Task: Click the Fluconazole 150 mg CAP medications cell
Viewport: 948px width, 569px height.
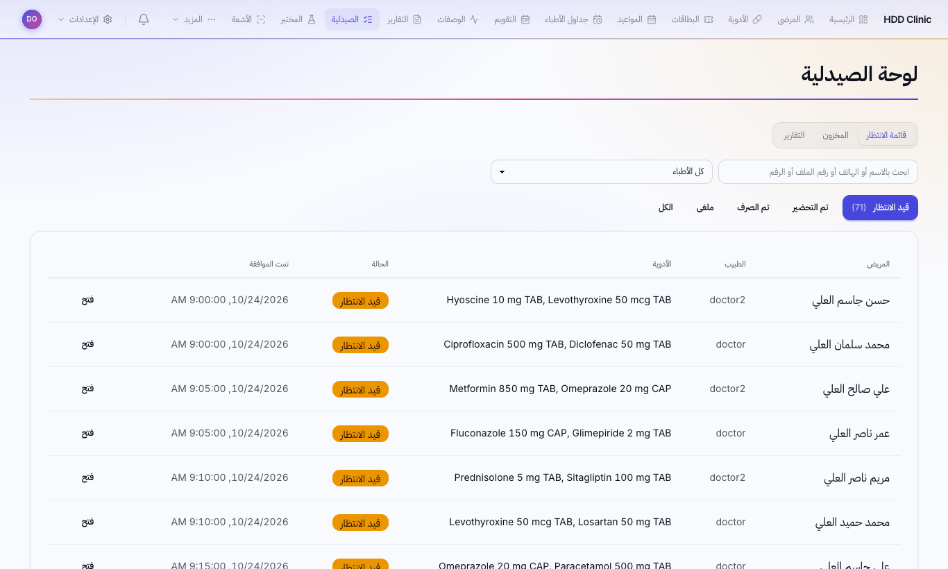Action: coord(561,433)
